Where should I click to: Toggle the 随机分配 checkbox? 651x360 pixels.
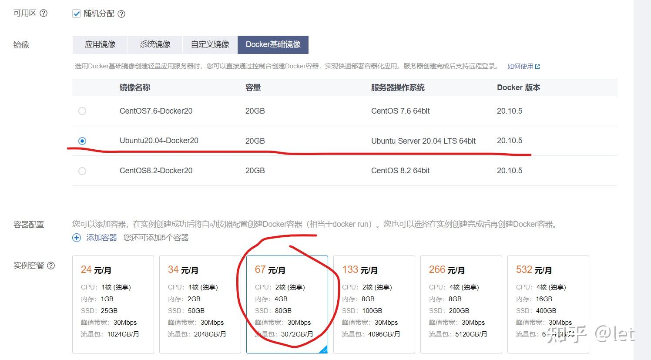pos(77,13)
